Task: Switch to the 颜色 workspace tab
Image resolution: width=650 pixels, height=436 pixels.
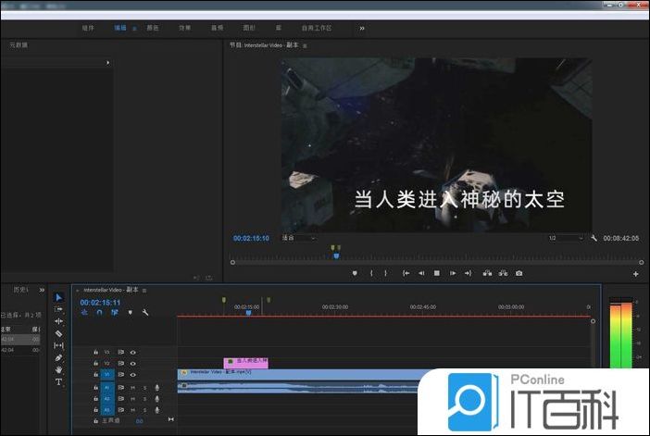Action: (x=152, y=28)
